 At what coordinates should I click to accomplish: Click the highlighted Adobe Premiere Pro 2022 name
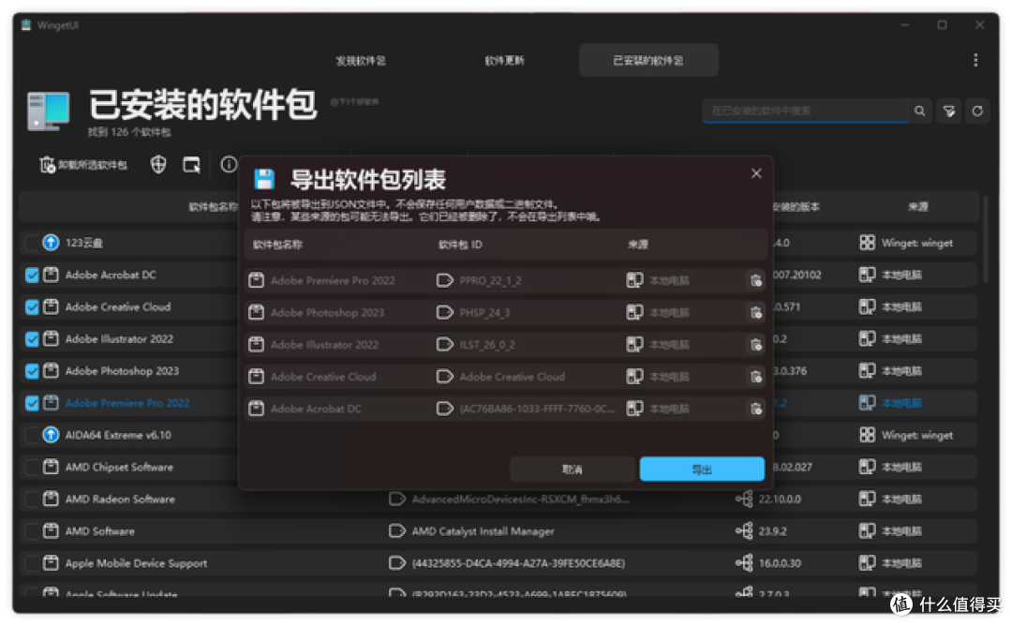pos(127,403)
